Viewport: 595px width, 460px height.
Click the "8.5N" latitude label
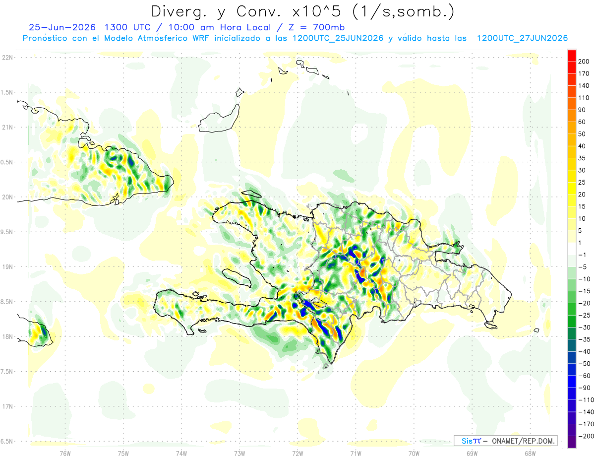pyautogui.click(x=7, y=302)
